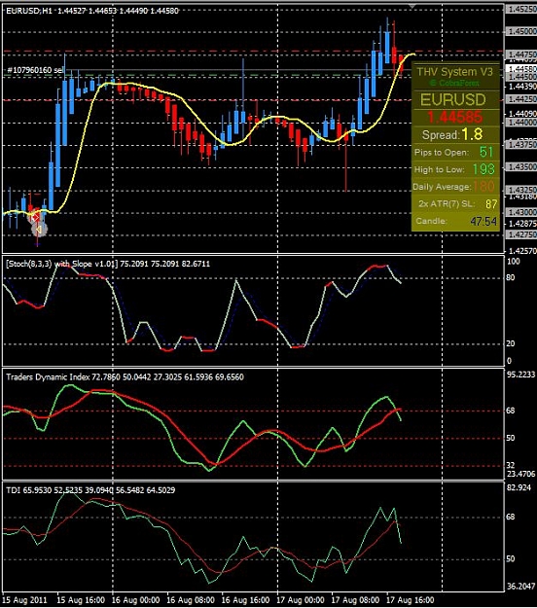This screenshot has height=608, width=537.
Task: Click the '17 Aug 08:00' time label
Action: pyautogui.click(x=355, y=600)
